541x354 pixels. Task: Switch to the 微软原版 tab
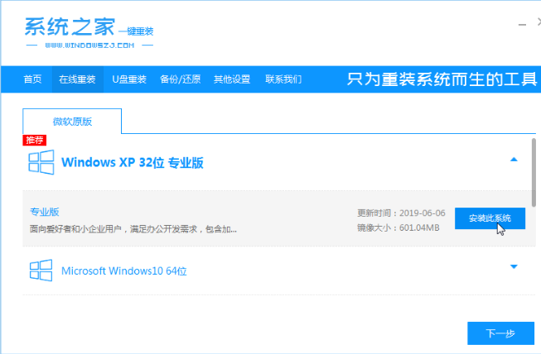pos(72,122)
